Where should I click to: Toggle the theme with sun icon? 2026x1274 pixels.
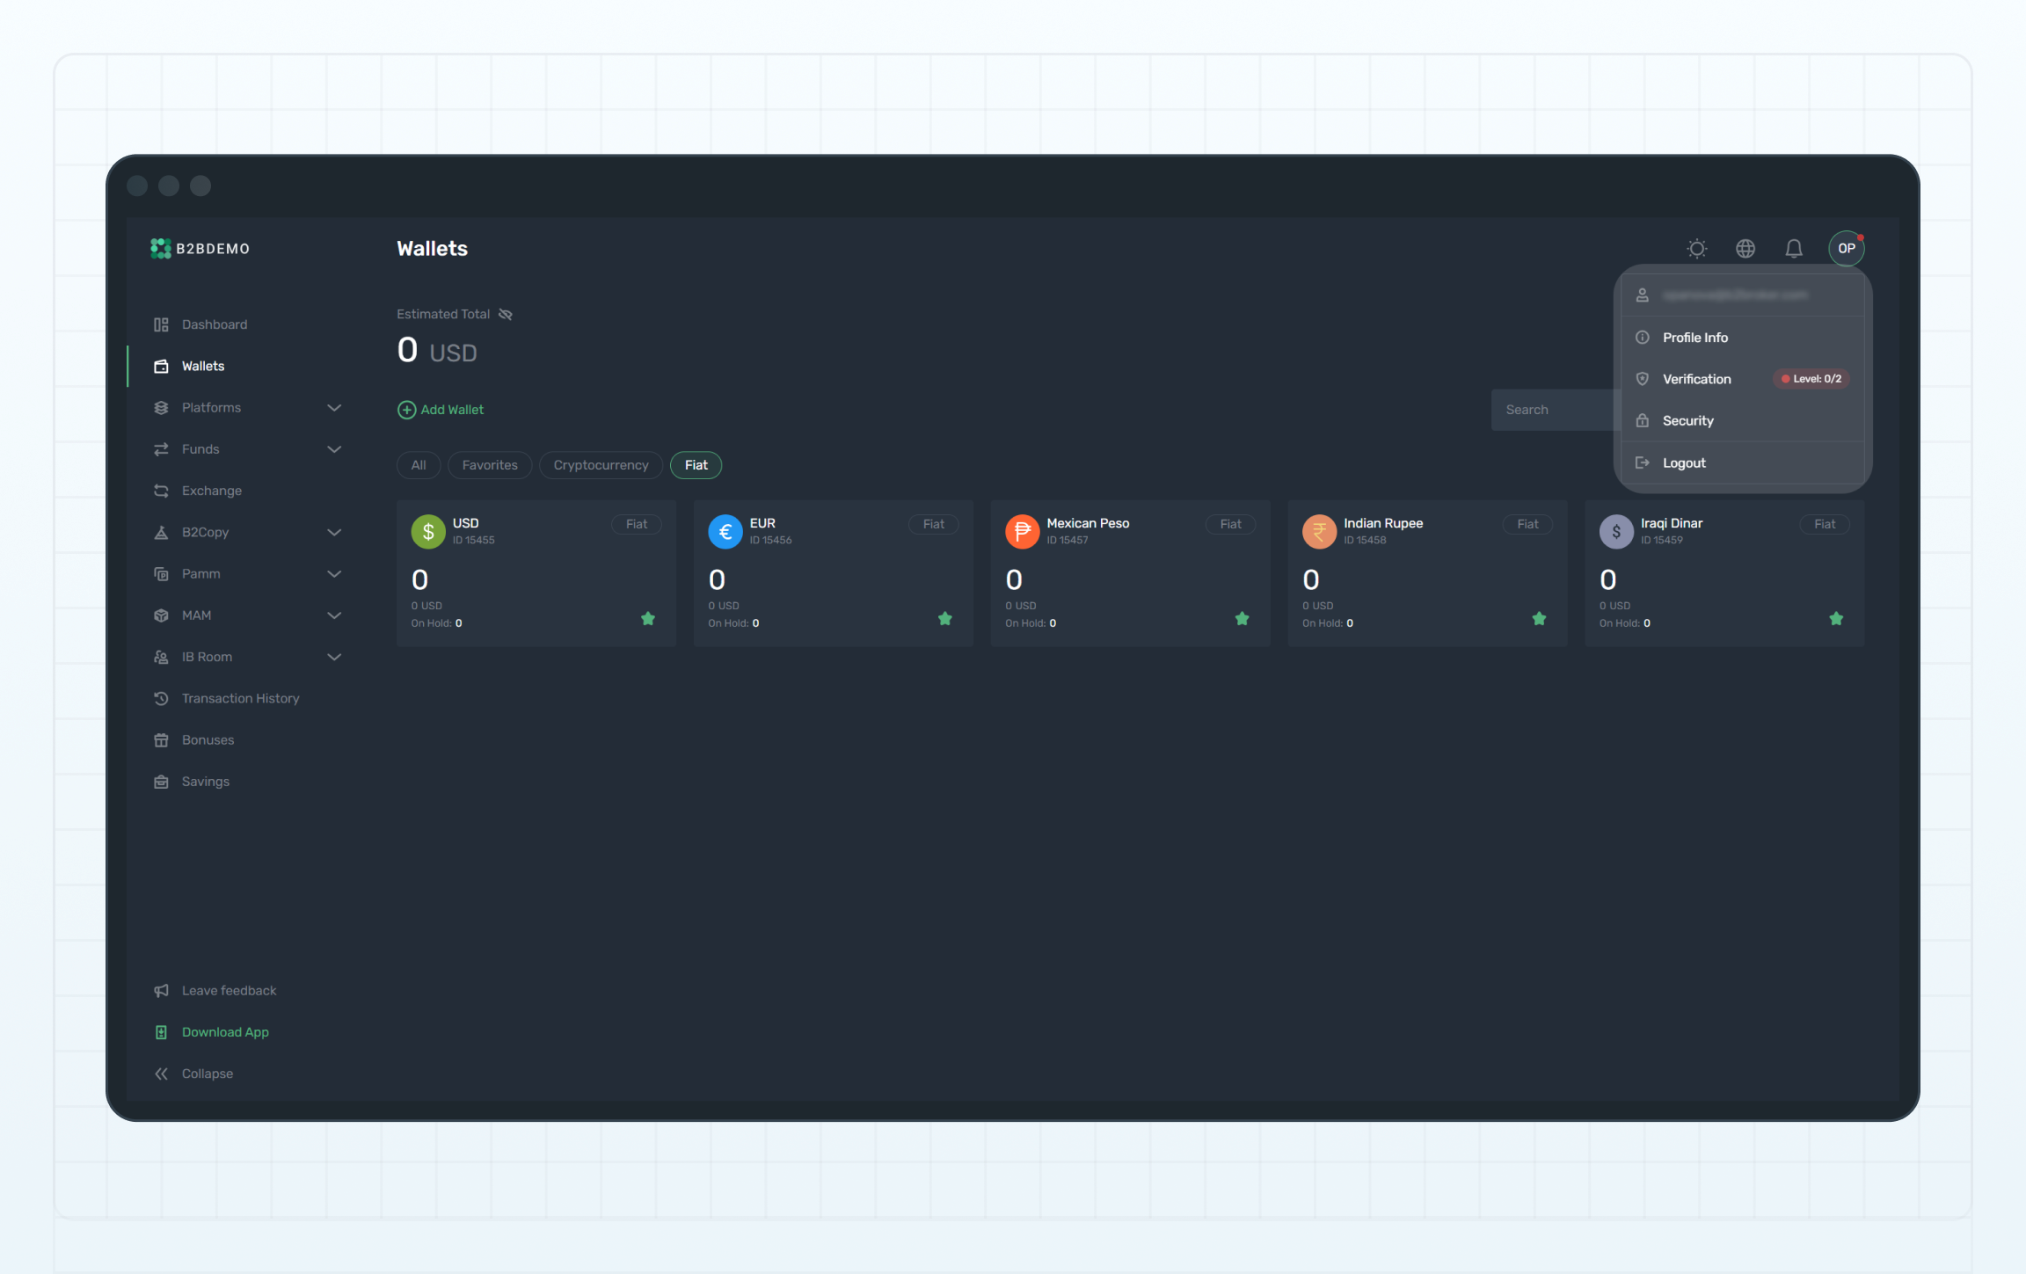1696,248
